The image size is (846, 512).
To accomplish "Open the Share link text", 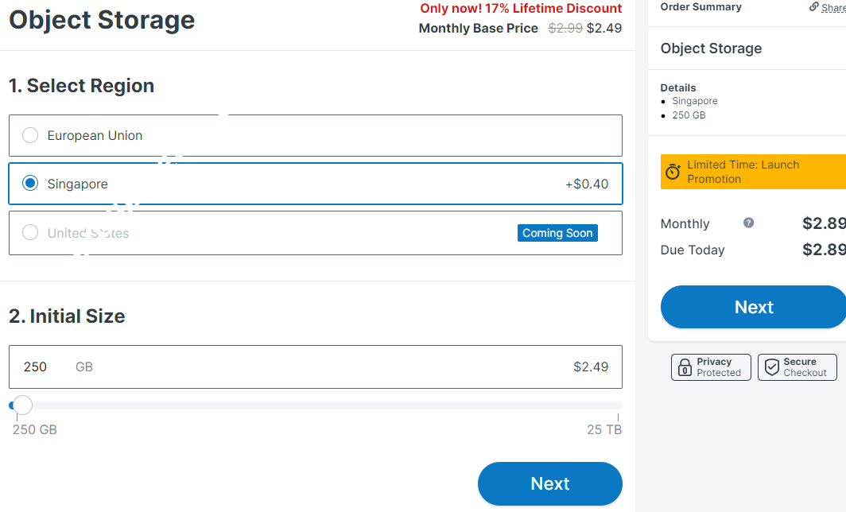I will tap(833, 8).
